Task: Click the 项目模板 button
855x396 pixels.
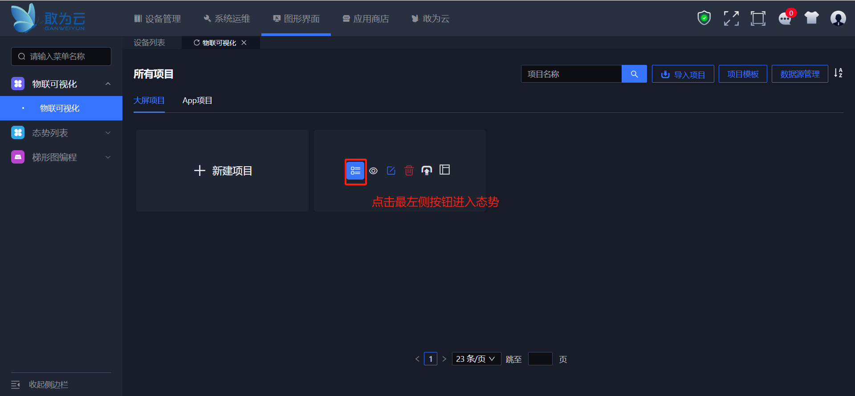Action: [x=743, y=74]
